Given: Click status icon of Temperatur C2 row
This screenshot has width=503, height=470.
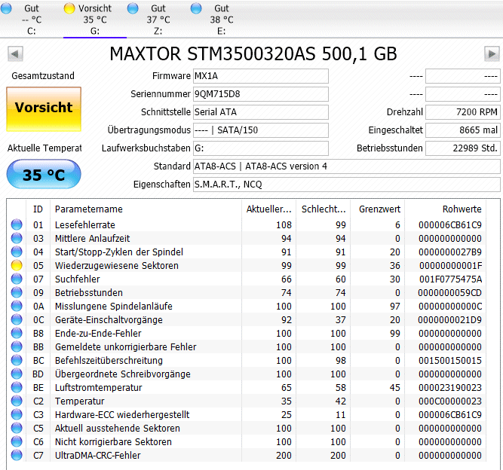Looking at the screenshot, I should [x=17, y=401].
